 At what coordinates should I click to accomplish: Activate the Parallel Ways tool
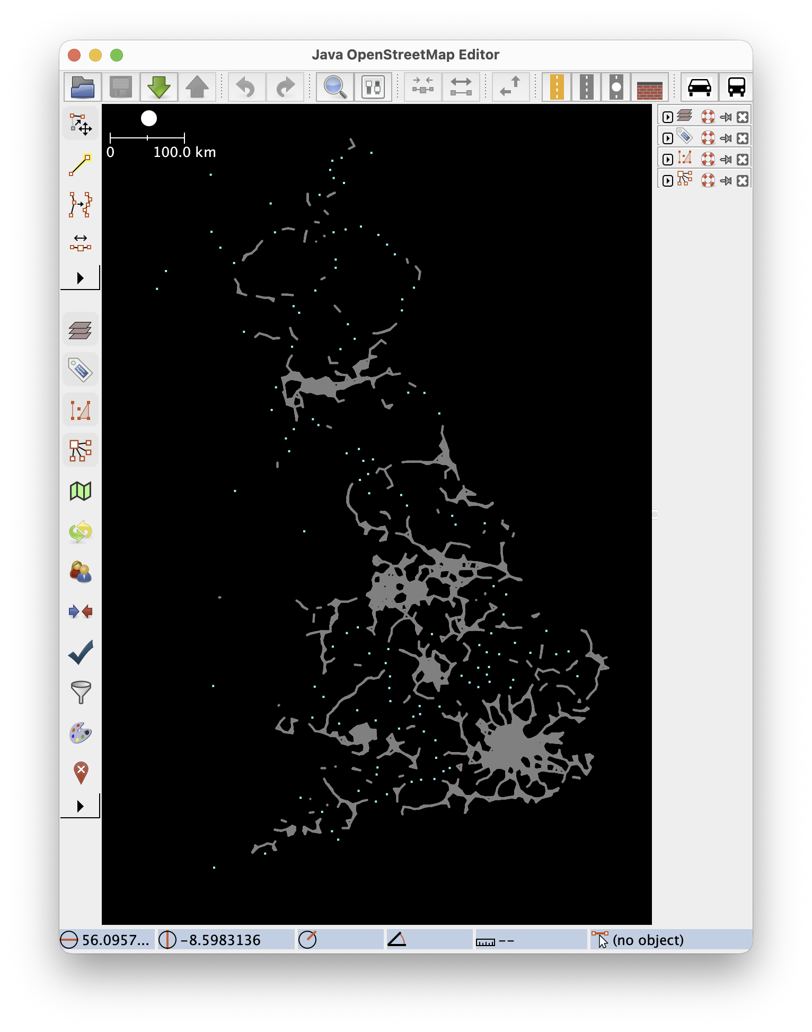[x=81, y=243]
